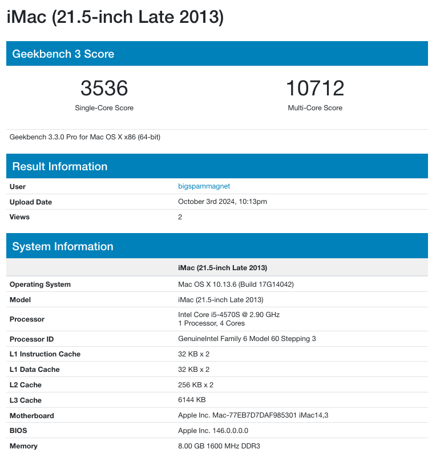Click the L1 Instruction Cache label
This screenshot has width=440, height=461.
(x=45, y=354)
